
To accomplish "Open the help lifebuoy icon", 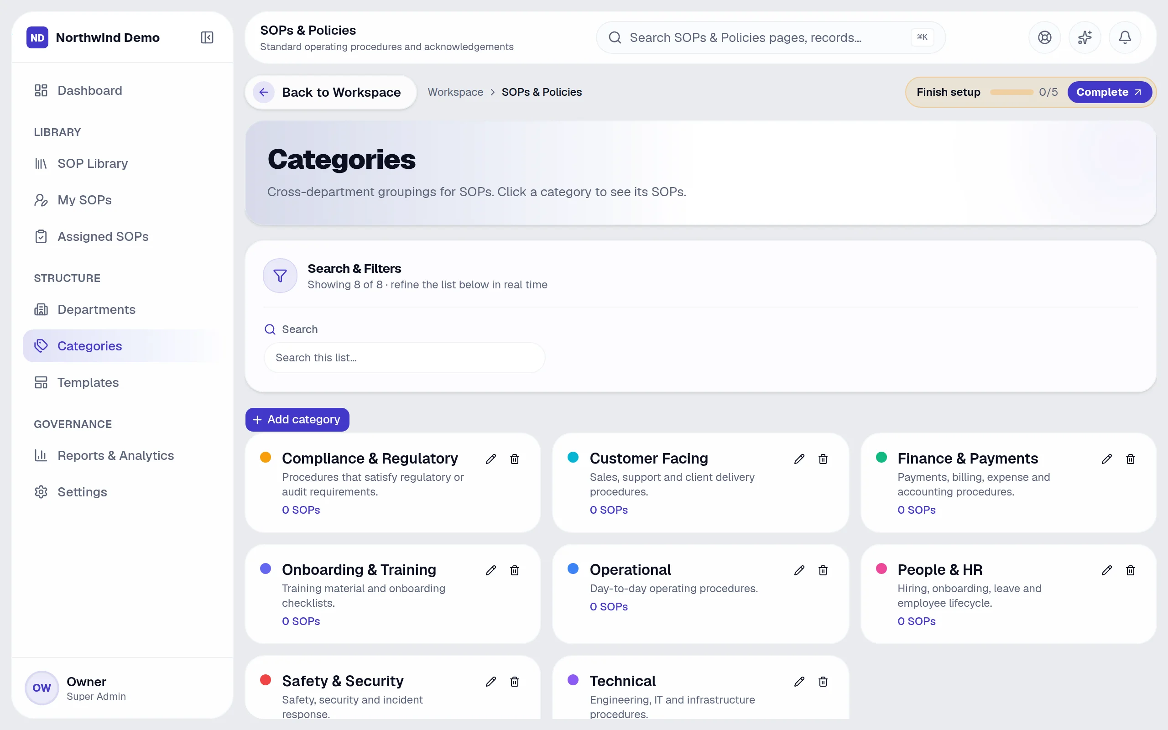I will [1044, 37].
